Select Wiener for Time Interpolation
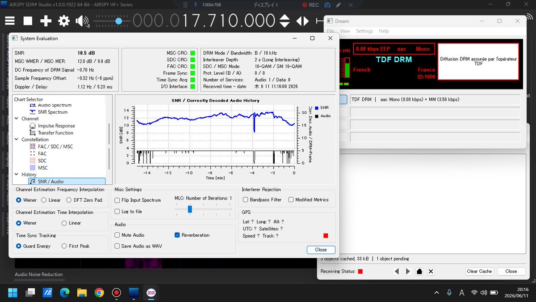536x302 pixels. (26, 223)
